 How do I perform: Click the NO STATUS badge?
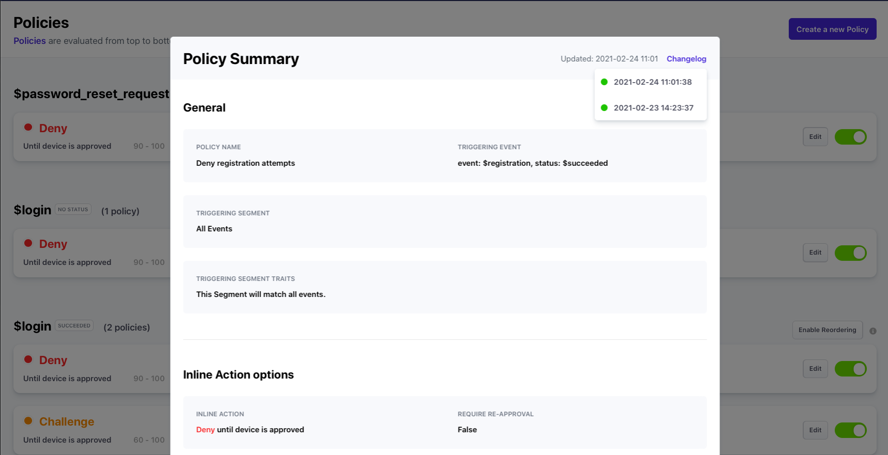coord(73,210)
